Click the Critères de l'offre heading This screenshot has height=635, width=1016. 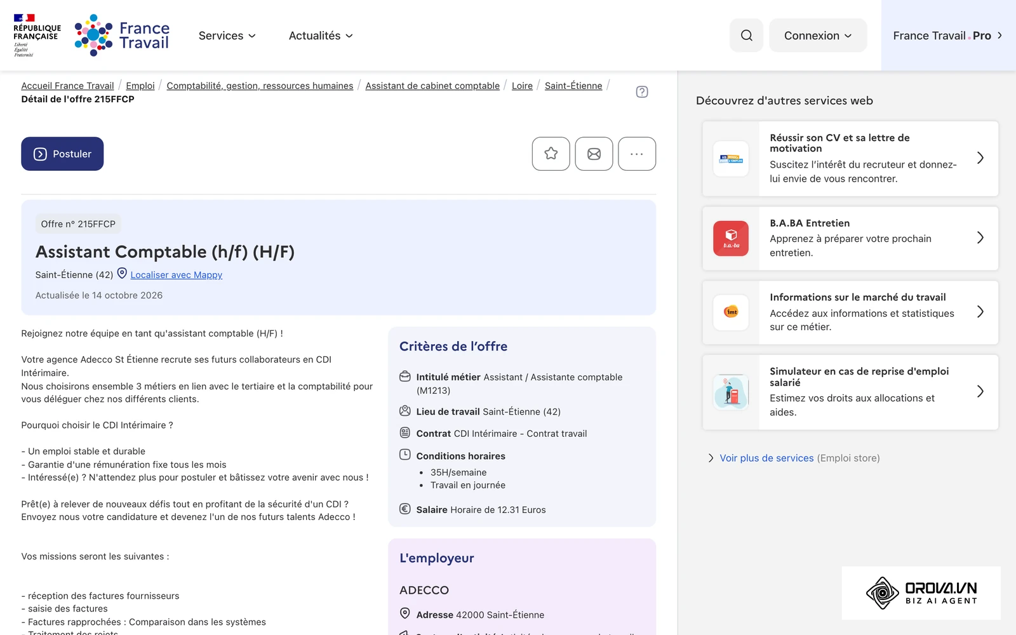[x=453, y=346]
